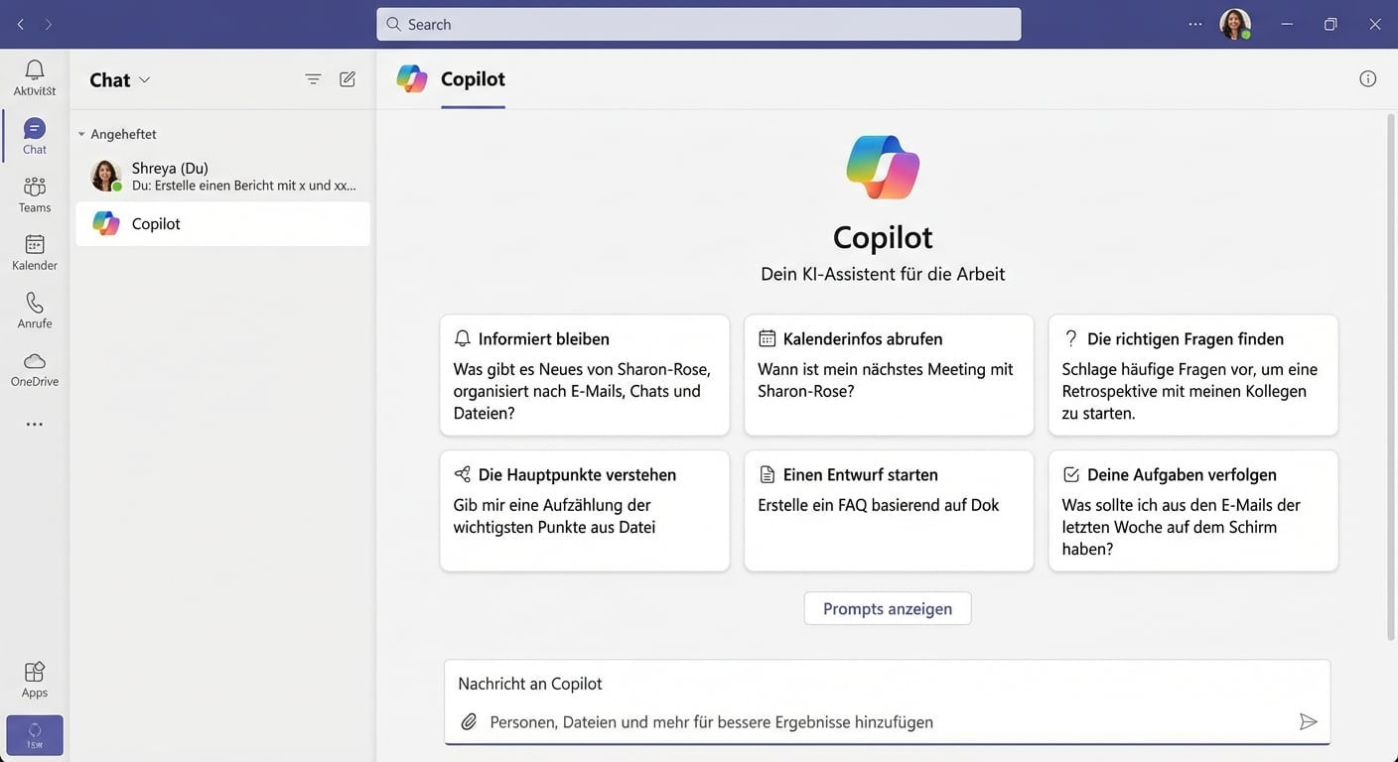This screenshot has width=1398, height=762.
Task: Open the Apps section
Action: 34,678
